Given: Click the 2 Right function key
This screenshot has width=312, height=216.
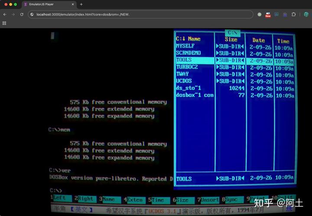Looking at the screenshot, I should [84, 199].
